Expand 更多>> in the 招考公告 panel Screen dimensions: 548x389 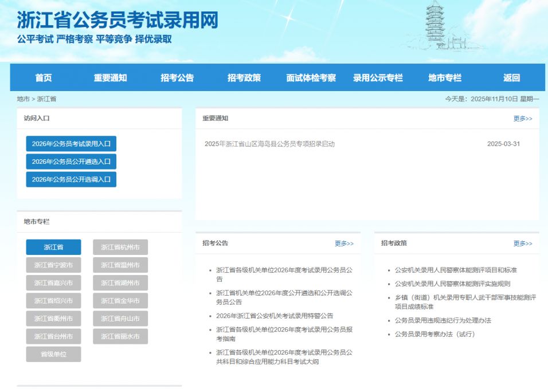click(344, 243)
